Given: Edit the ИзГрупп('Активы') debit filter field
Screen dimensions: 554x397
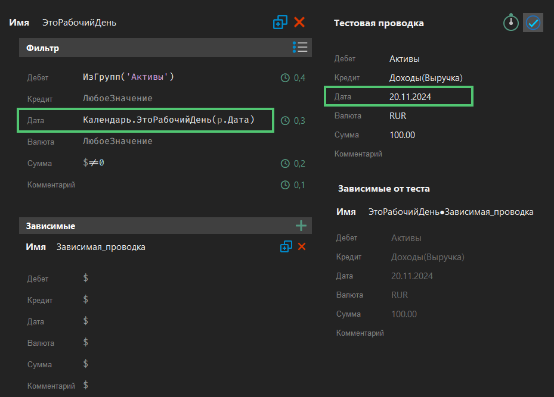Looking at the screenshot, I should tap(128, 77).
